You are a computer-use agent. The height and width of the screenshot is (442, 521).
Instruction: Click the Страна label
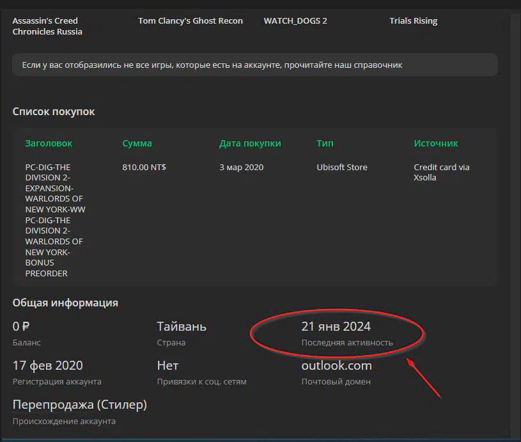click(x=171, y=343)
